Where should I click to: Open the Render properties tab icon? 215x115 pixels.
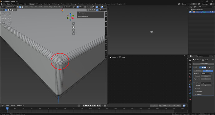click(x=190, y=64)
